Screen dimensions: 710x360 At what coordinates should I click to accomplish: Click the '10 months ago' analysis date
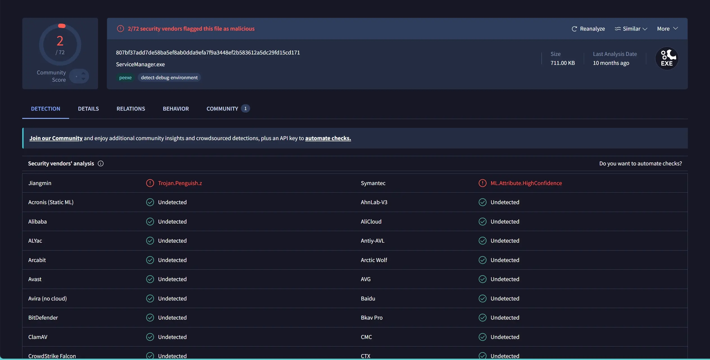611,63
